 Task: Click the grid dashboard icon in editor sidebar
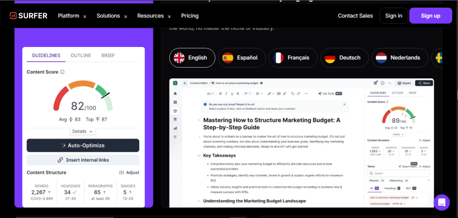coord(175,102)
